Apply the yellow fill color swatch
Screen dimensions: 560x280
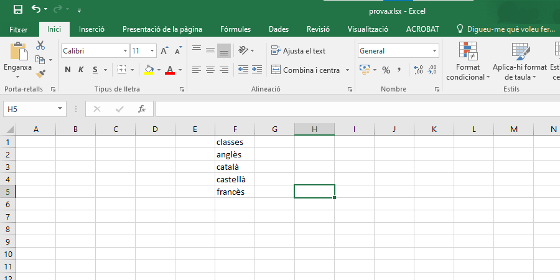149,70
